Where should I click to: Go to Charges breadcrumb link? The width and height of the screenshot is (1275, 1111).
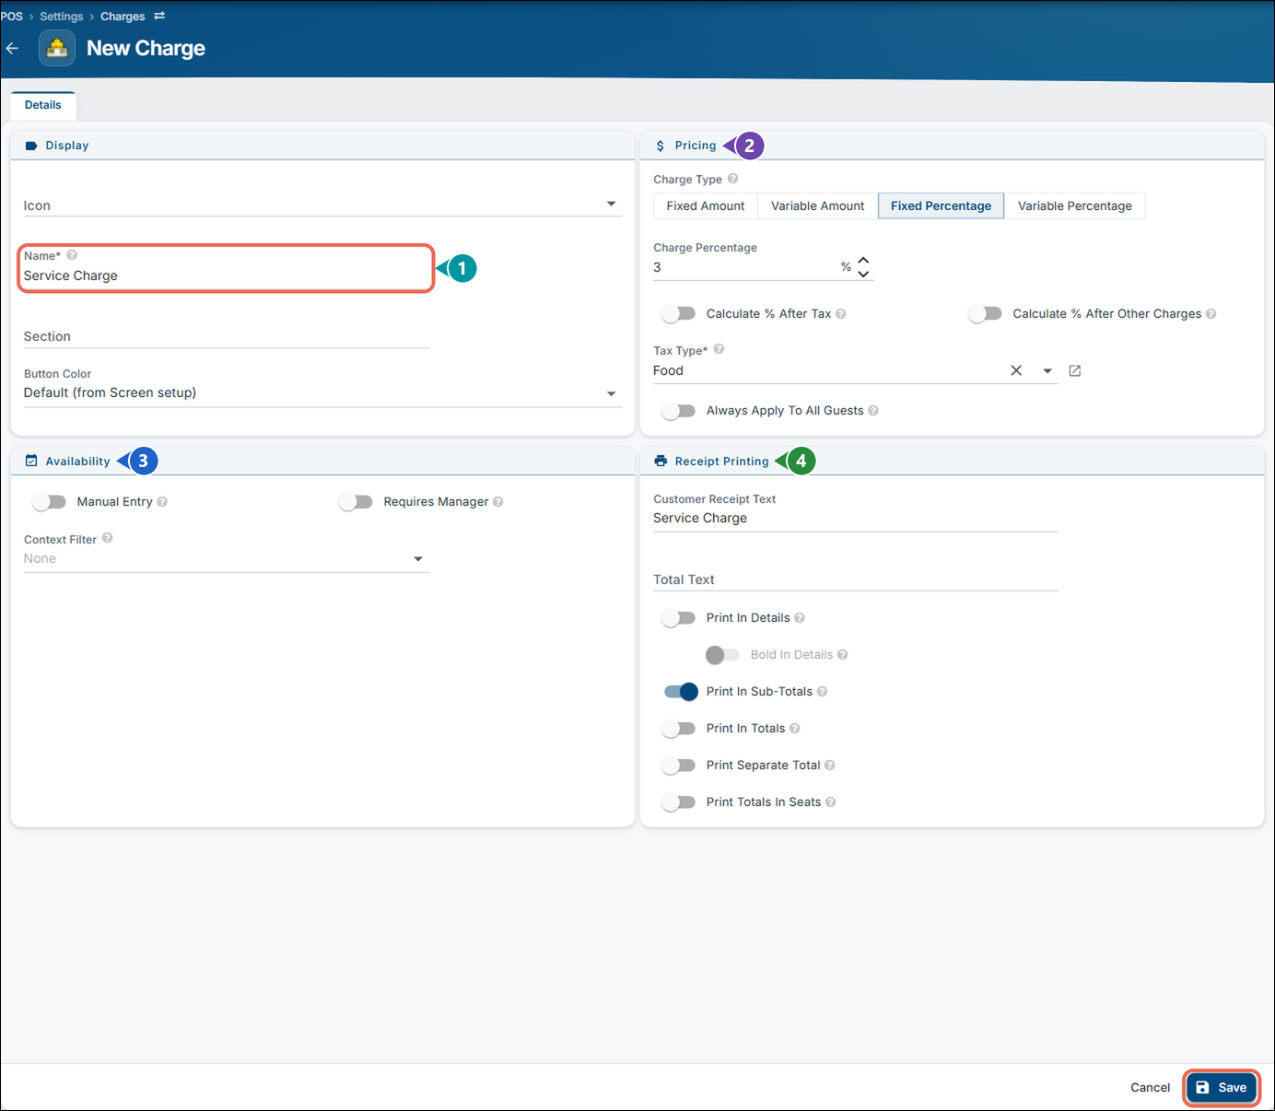[123, 17]
